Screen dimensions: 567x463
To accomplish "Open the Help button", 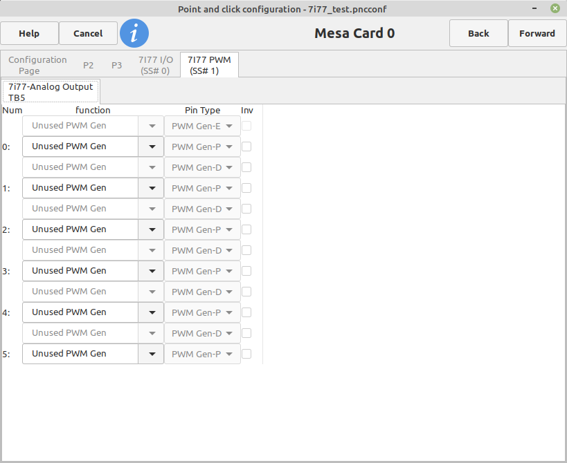I will tap(29, 34).
